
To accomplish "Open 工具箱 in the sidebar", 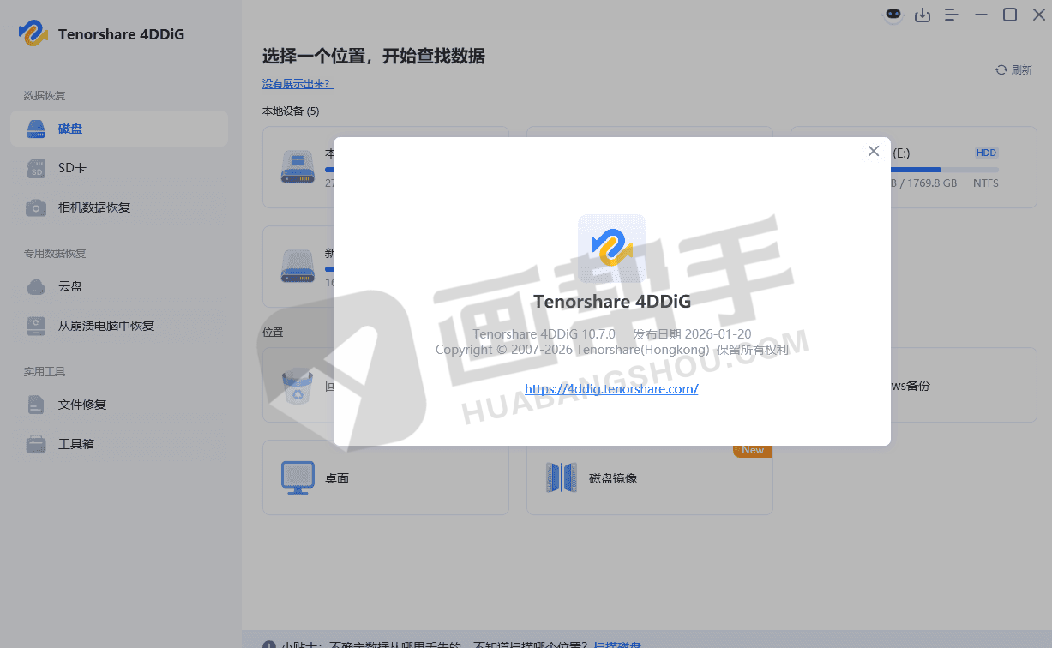I will coord(119,444).
